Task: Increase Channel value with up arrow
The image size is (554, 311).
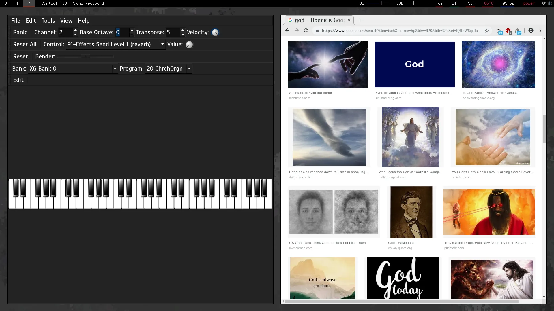Action: [75, 30]
